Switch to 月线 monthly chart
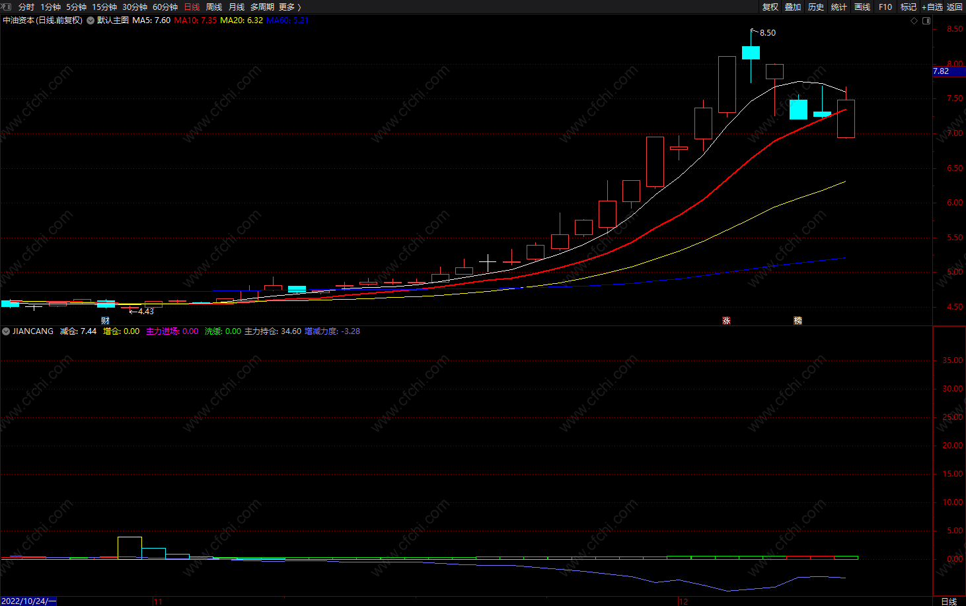 click(237, 7)
